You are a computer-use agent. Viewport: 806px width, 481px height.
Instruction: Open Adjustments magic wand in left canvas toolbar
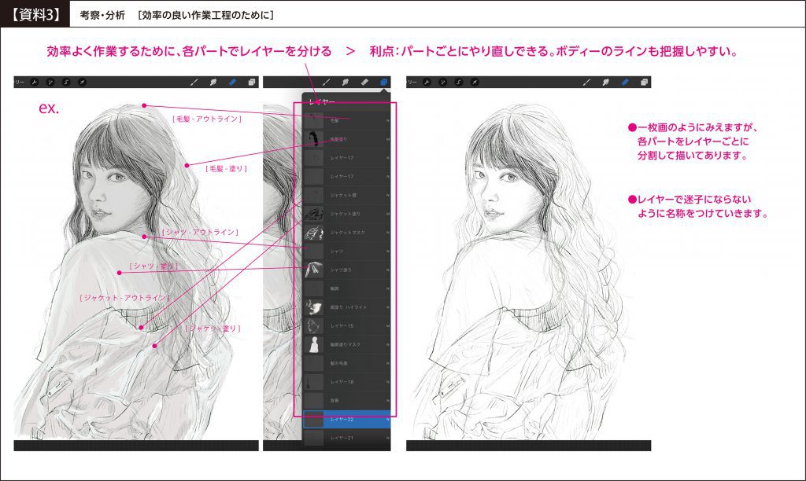pos(50,82)
